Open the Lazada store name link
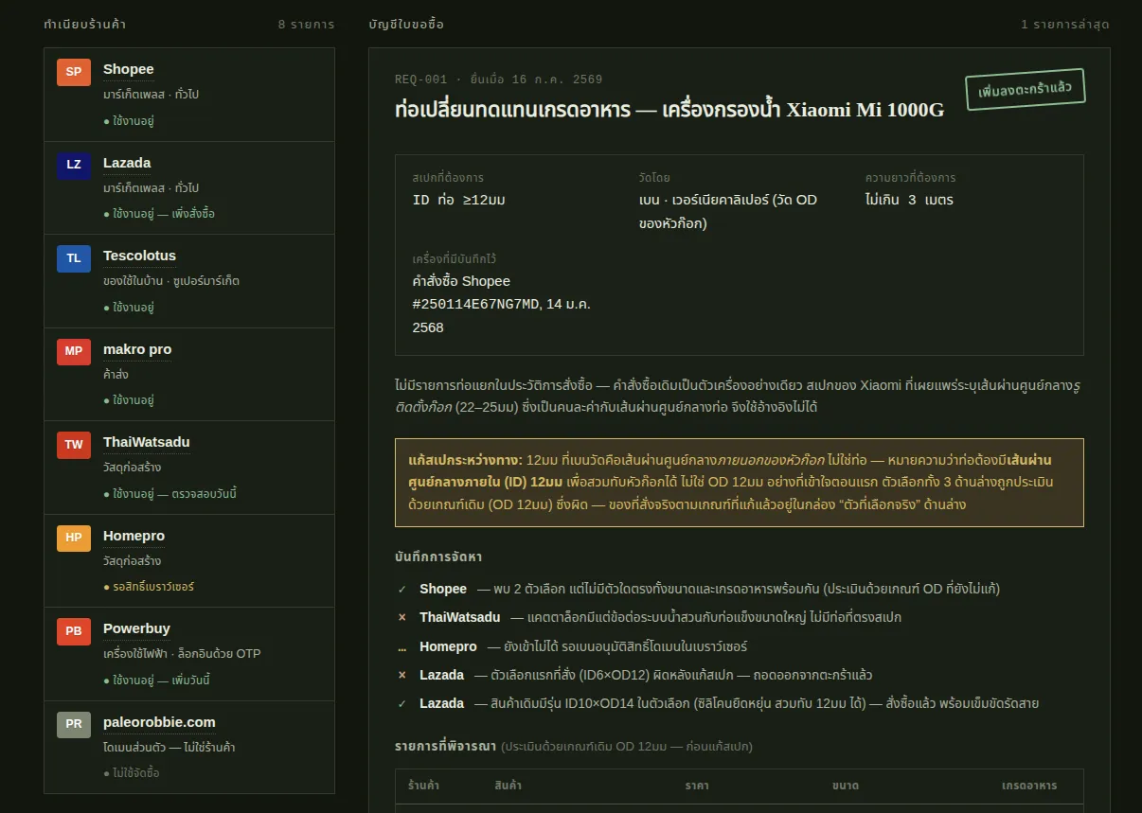The height and width of the screenshot is (813, 1142). 127,163
